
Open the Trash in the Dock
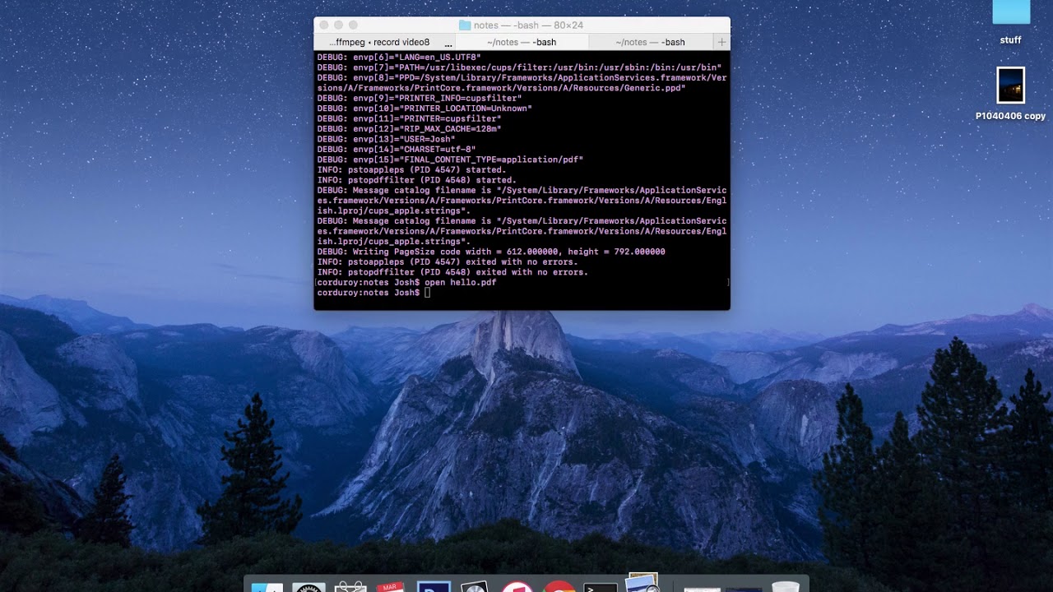pos(786,586)
